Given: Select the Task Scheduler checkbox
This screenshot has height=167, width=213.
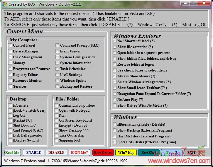Looking at the screenshot, I should pyautogui.click(x=58, y=69).
